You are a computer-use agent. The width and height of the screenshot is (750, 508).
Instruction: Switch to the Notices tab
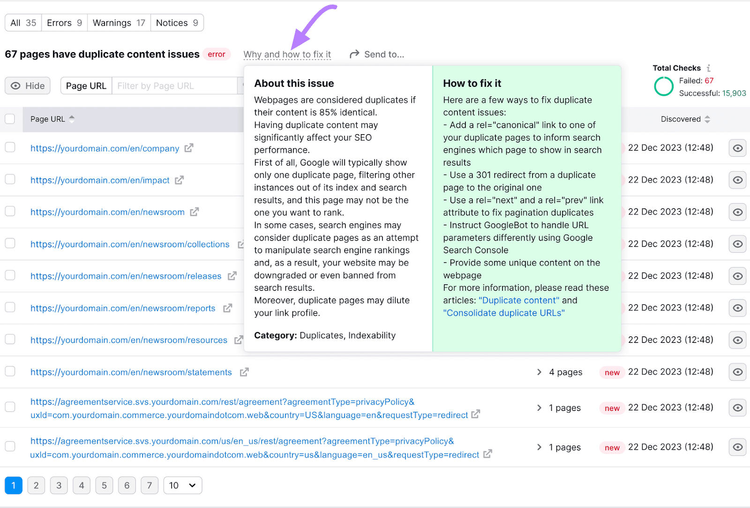(x=177, y=22)
